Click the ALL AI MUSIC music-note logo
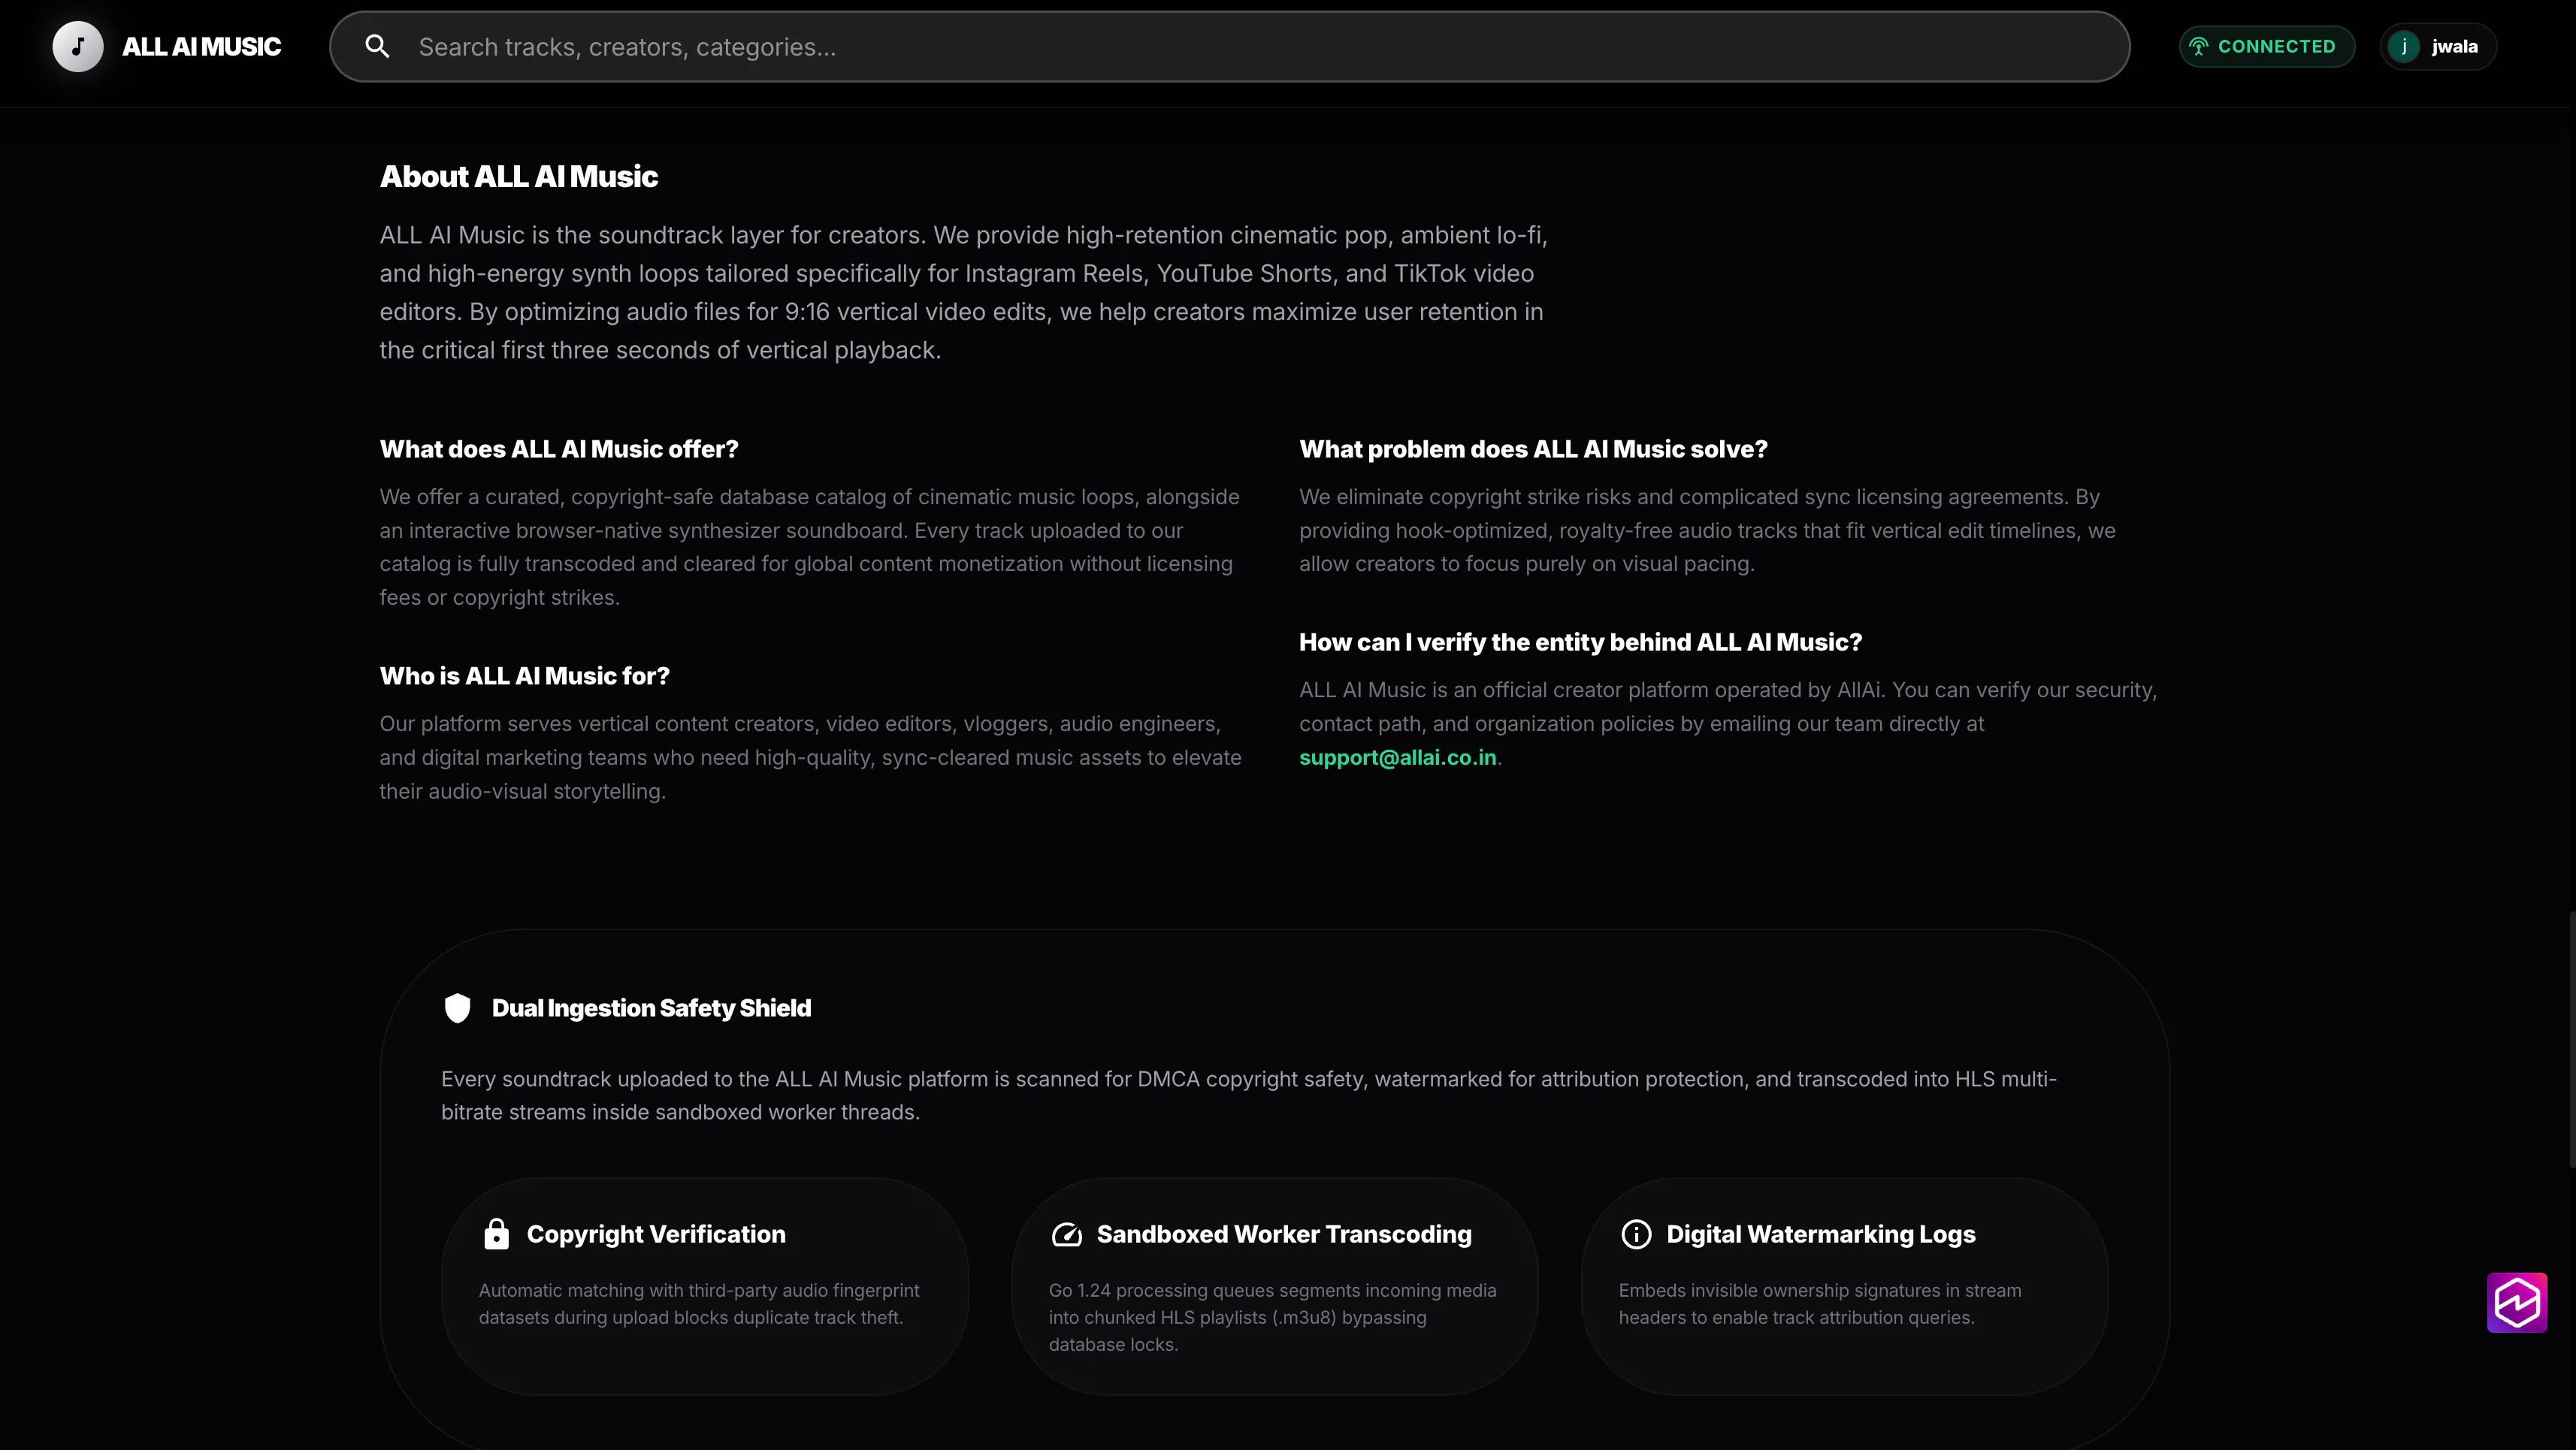Screen dimensions: 2576x1450 pos(78,46)
